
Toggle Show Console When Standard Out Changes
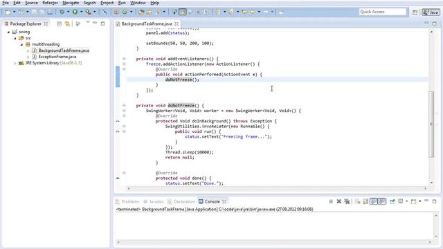[374, 201]
